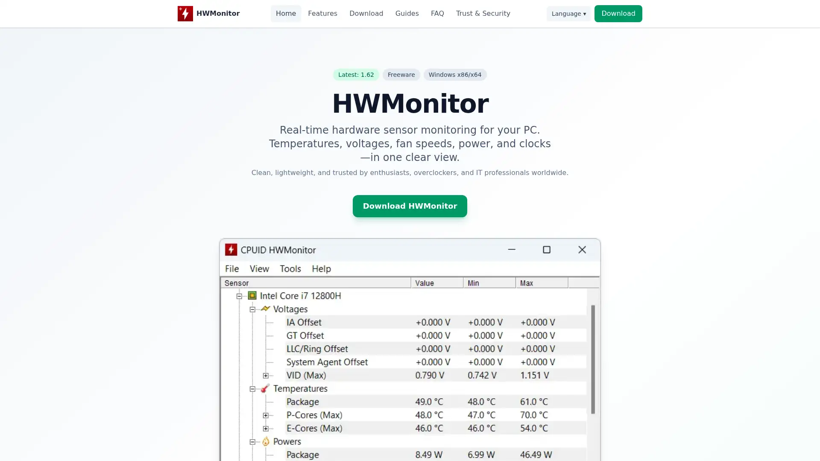The image size is (820, 461).
Task: Click the Voltages label
Action: point(290,309)
